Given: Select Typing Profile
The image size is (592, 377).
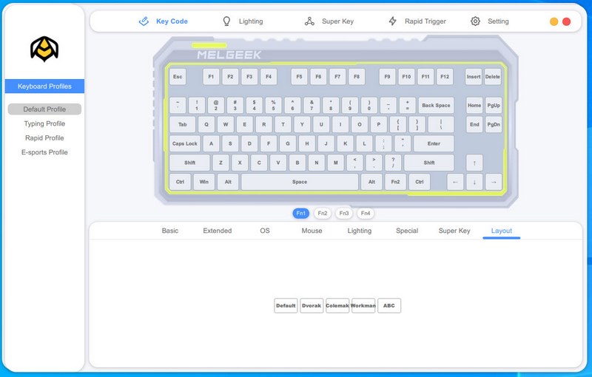Looking at the screenshot, I should coord(44,123).
